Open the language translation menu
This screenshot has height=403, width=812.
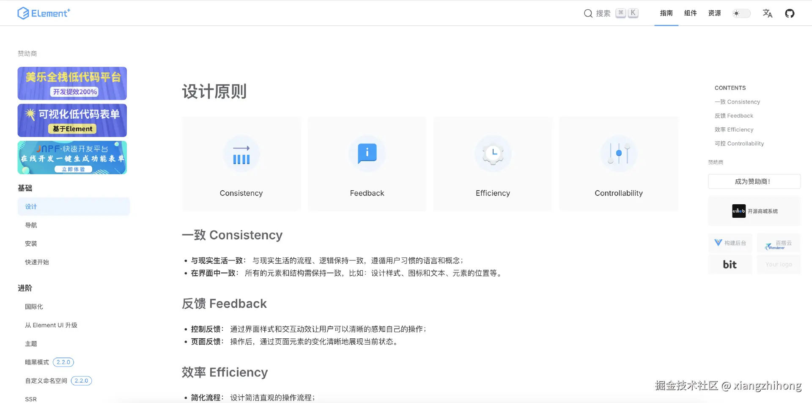pos(767,14)
